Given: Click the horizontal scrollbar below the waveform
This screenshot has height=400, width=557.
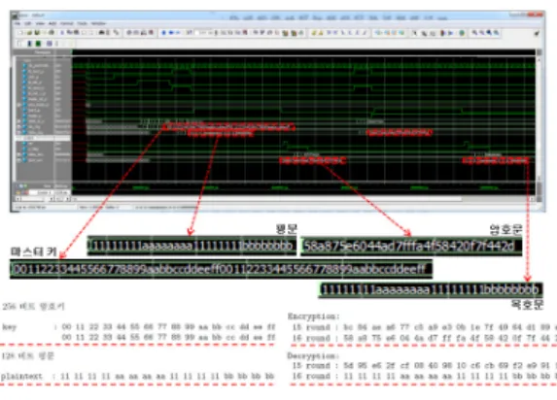Looking at the screenshot, I should (303, 199).
